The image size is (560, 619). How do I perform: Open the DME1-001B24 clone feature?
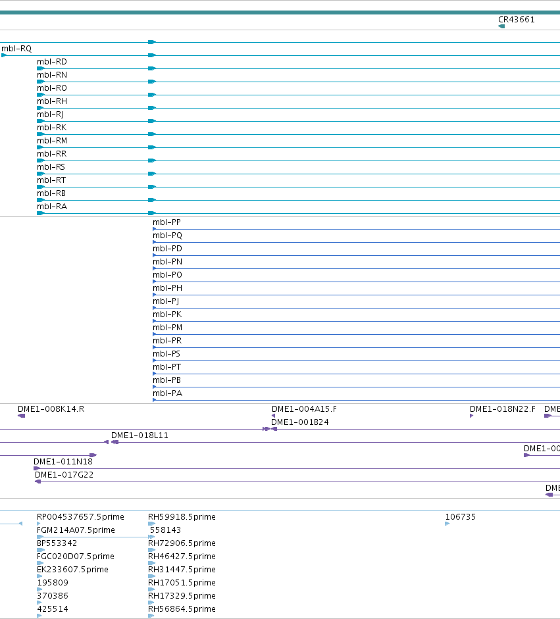300,422
